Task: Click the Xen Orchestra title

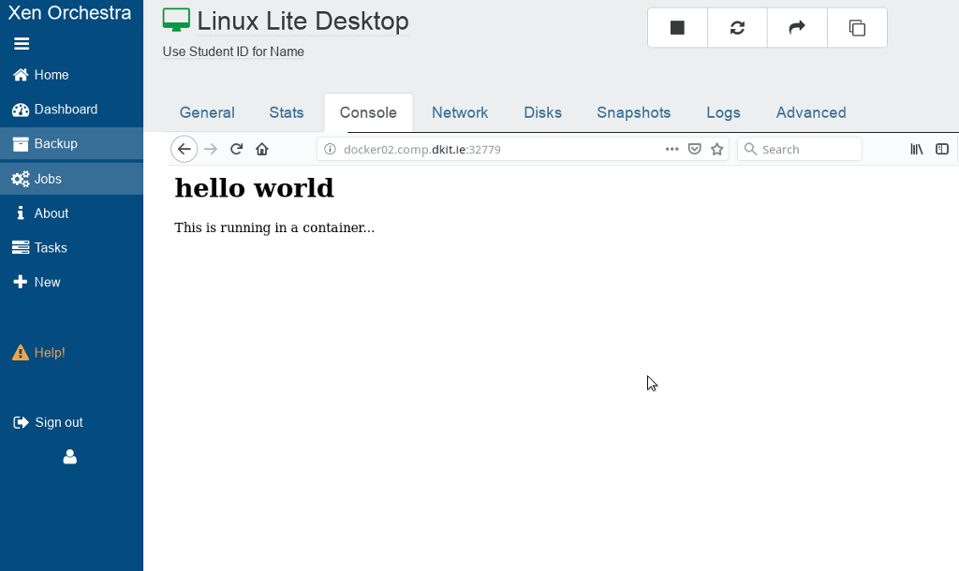Action: [x=69, y=13]
